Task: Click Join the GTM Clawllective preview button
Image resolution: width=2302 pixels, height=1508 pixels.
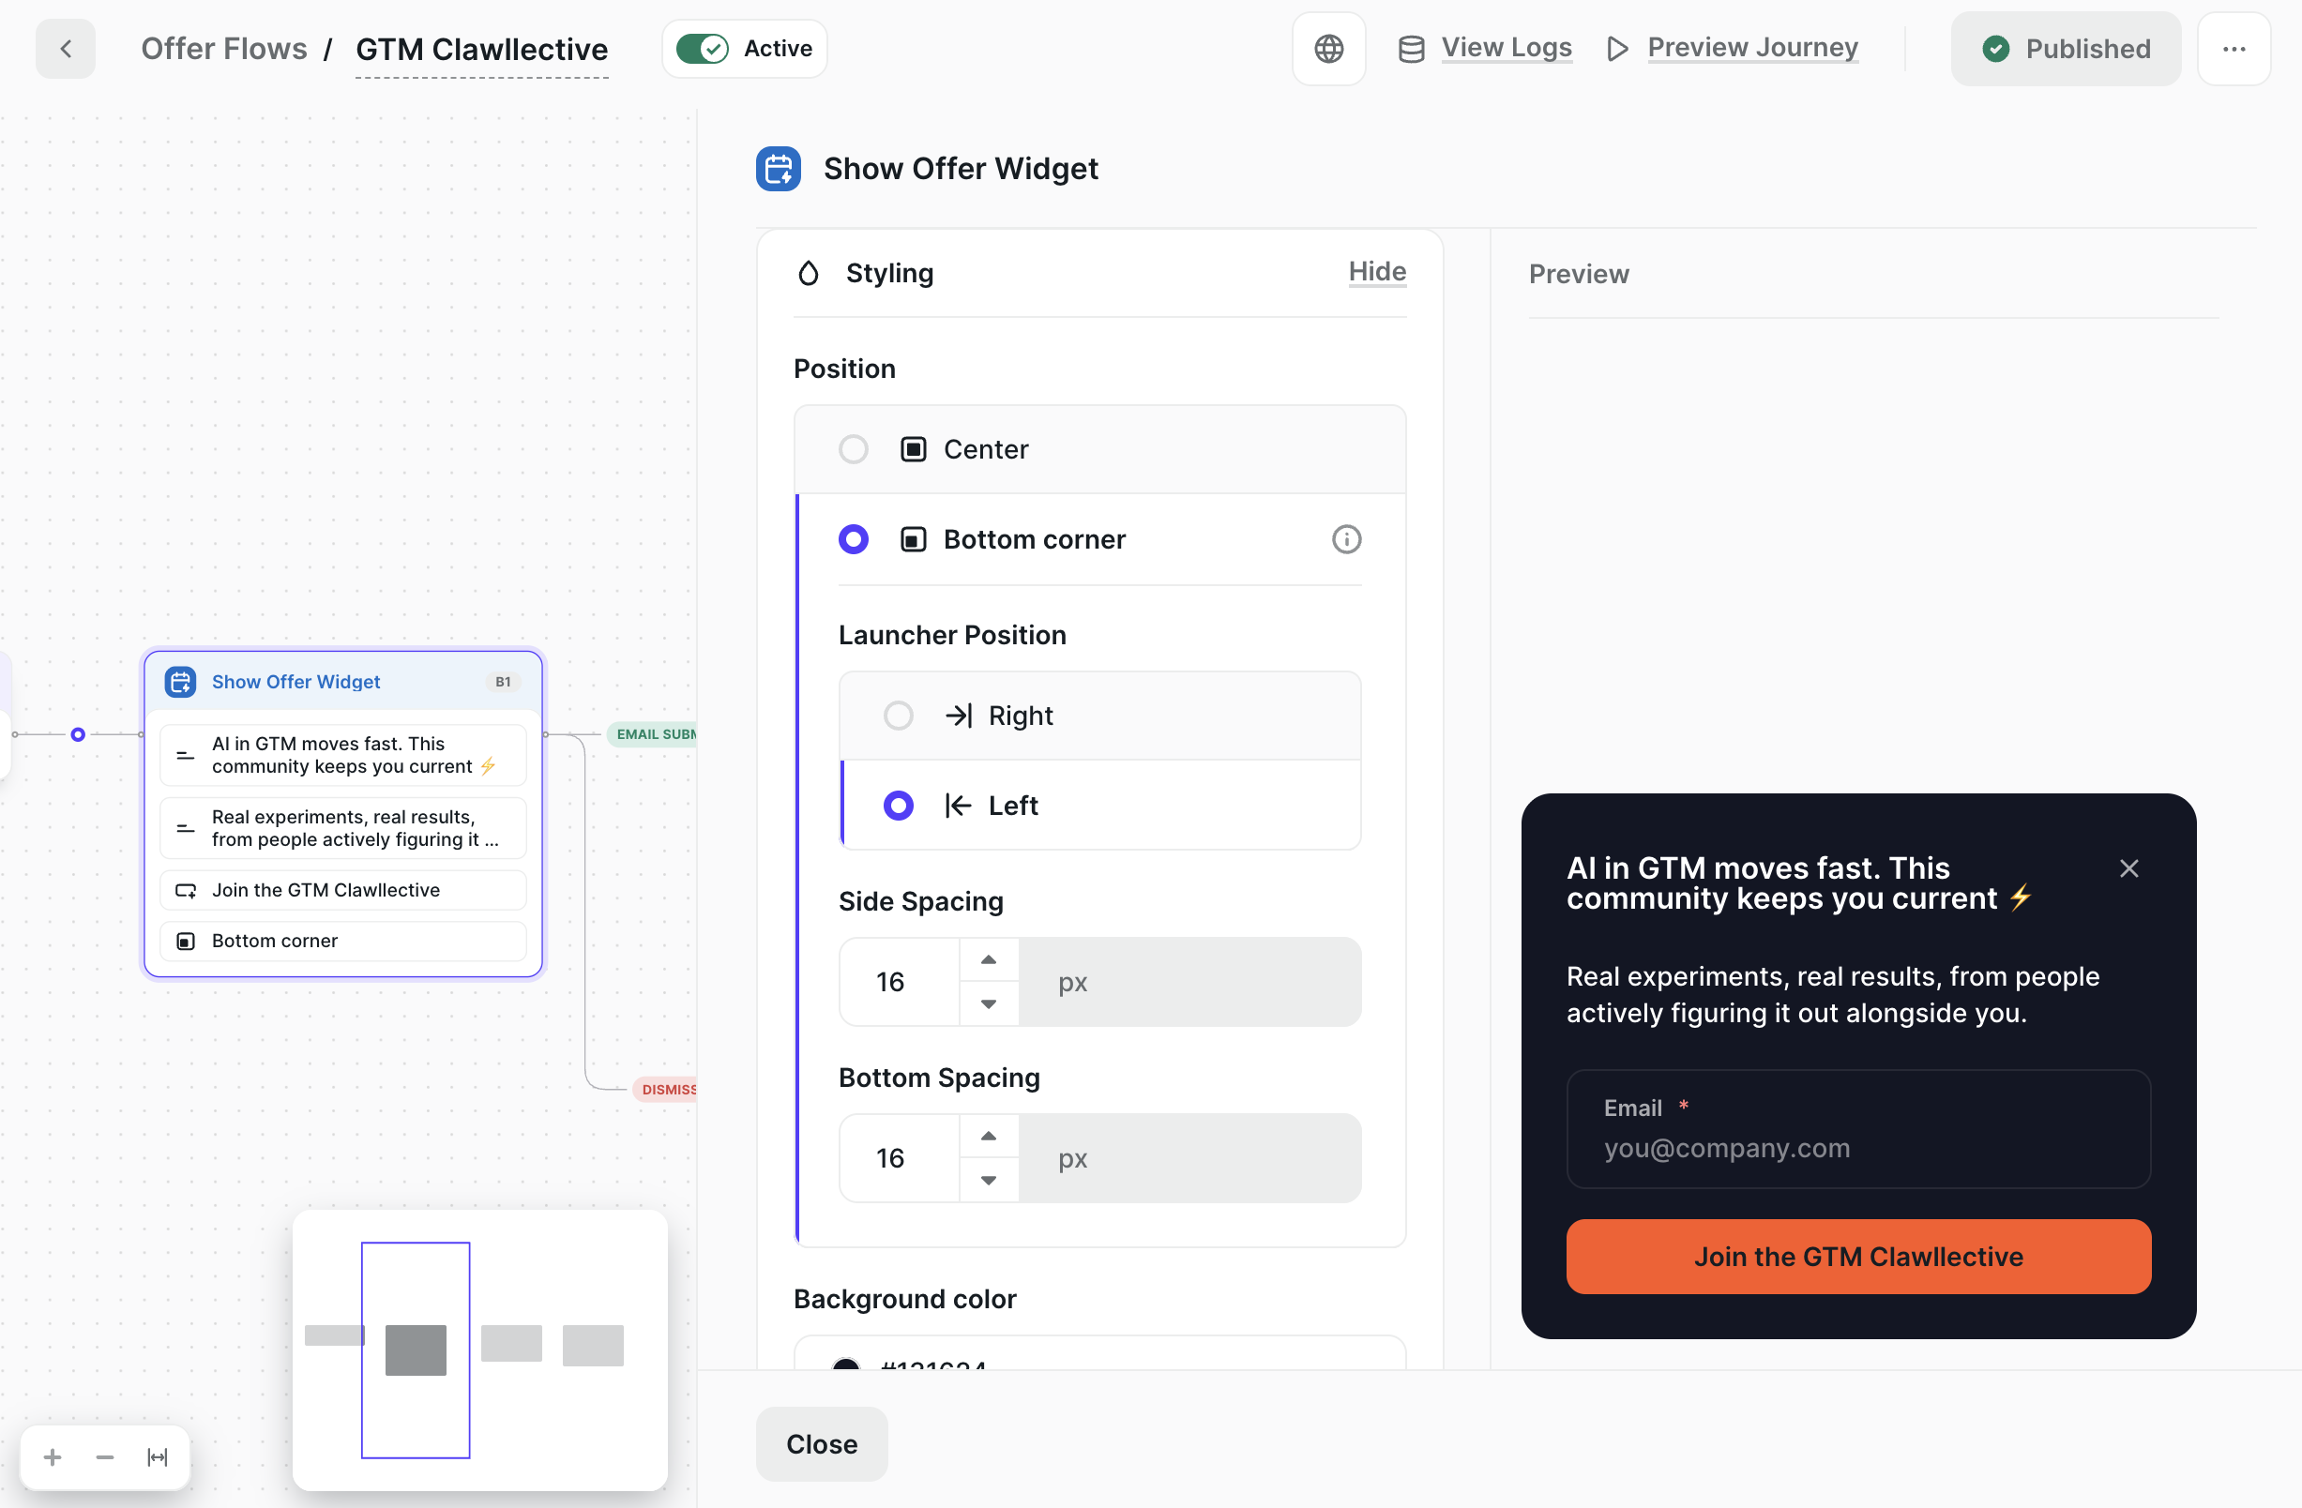Action: pos(1857,1256)
